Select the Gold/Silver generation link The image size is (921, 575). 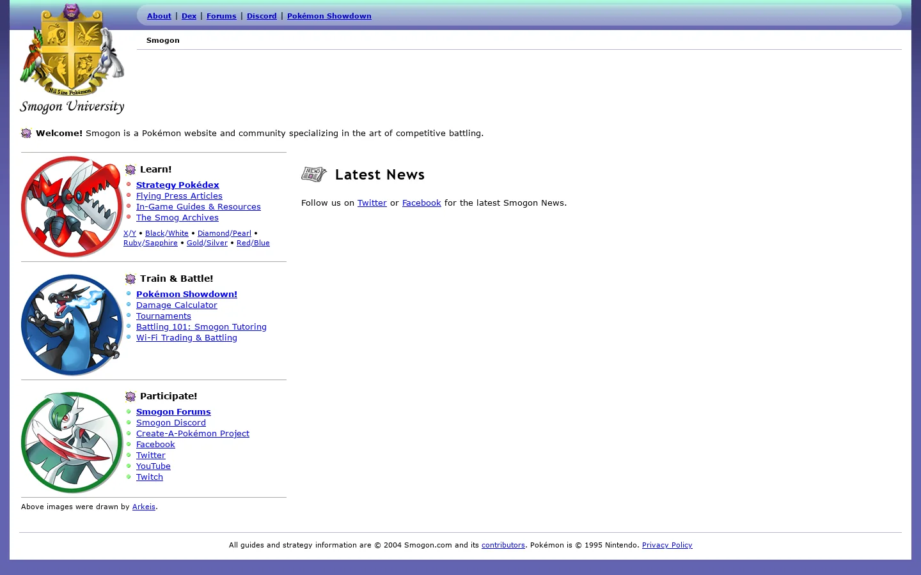coord(207,243)
